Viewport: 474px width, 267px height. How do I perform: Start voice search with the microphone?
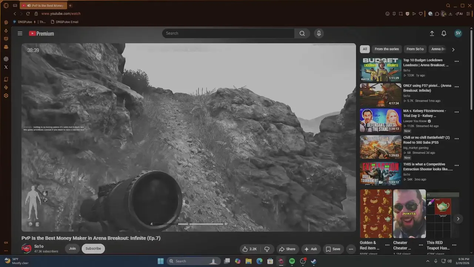pos(319,33)
